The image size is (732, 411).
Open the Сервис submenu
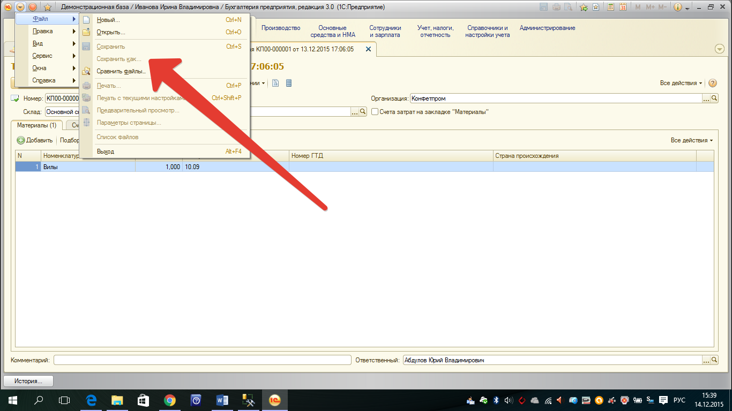point(47,56)
